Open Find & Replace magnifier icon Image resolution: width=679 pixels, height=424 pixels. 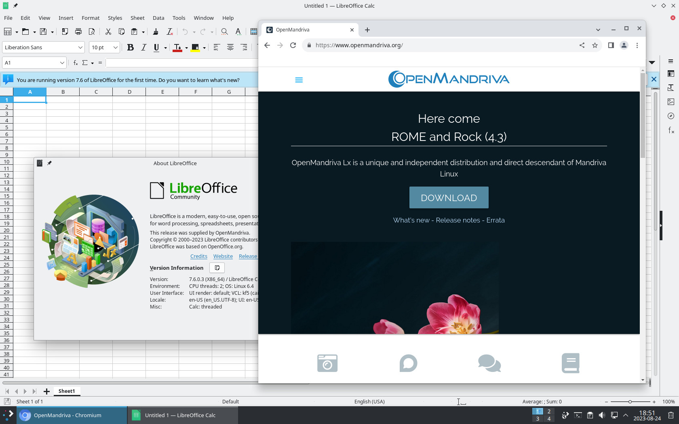(x=224, y=31)
